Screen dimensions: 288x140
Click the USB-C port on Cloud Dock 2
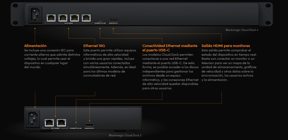[x=75, y=124]
